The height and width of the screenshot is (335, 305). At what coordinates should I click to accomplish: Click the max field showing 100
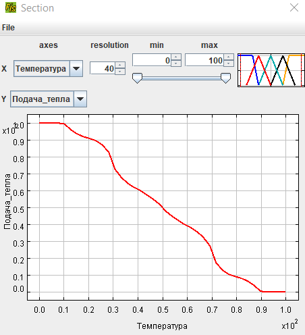(204, 60)
